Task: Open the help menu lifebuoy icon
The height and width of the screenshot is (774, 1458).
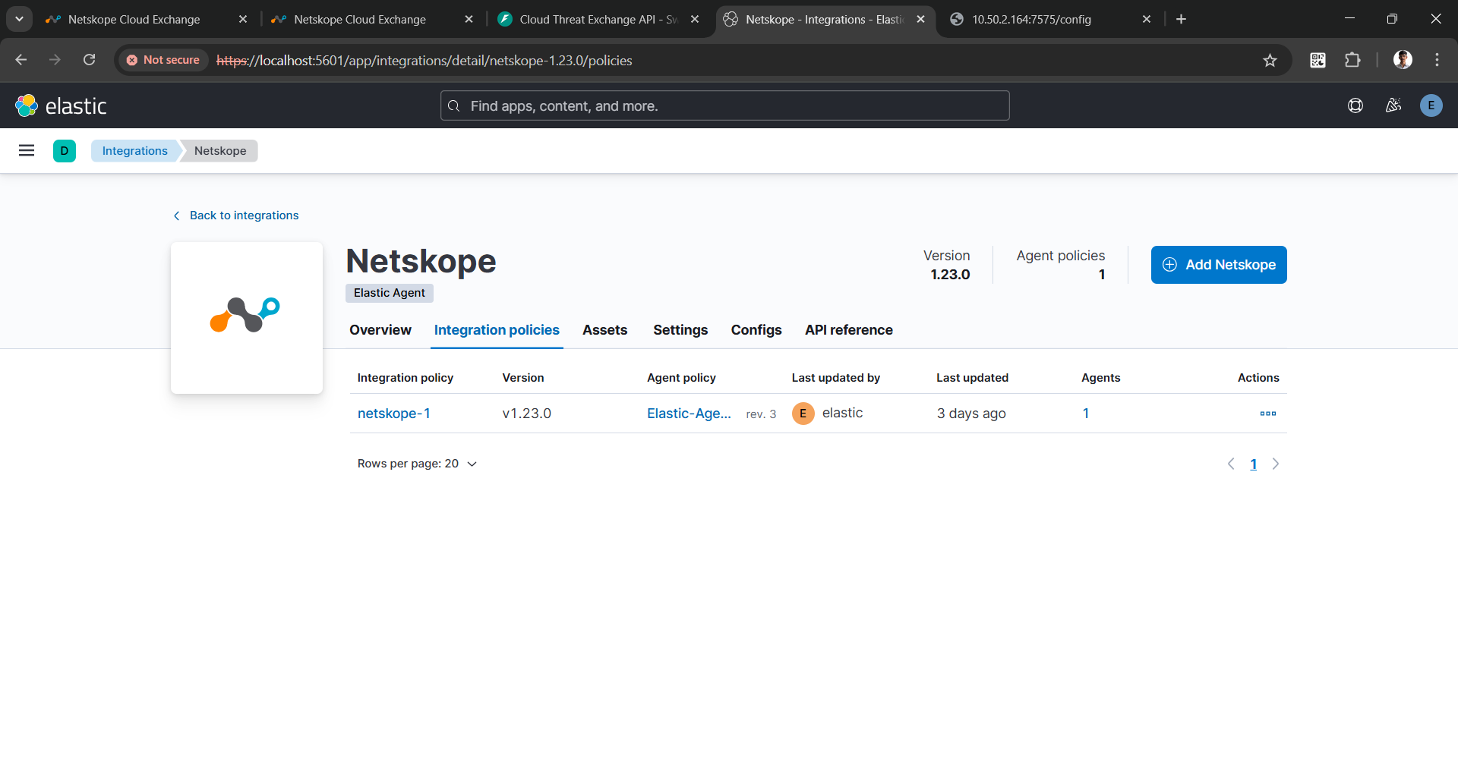Action: (x=1355, y=106)
